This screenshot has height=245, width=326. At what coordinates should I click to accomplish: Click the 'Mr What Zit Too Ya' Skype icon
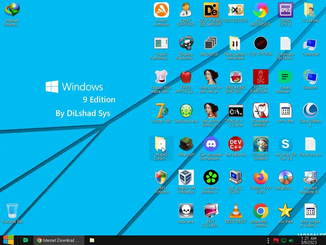[x=285, y=148]
